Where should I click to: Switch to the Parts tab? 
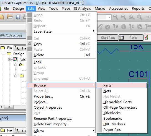click(x=131, y=38)
